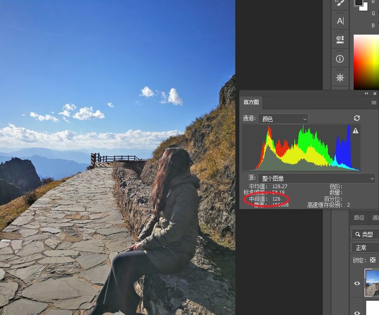Image resolution: width=379 pixels, height=315 pixels.
Task: Hide the white layer with eye icon
Action: coord(357,313)
